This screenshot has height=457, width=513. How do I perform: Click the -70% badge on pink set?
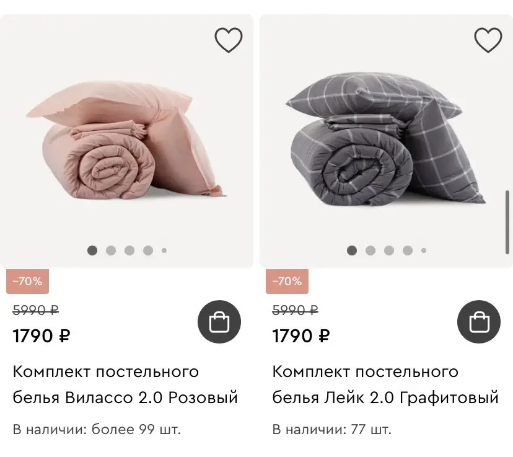coord(27,282)
